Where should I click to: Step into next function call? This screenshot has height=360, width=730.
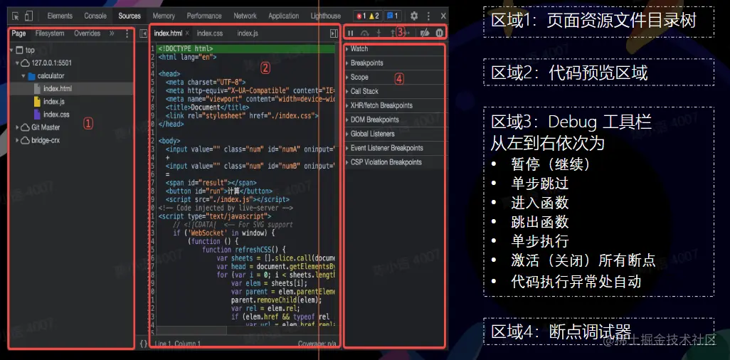(379, 33)
